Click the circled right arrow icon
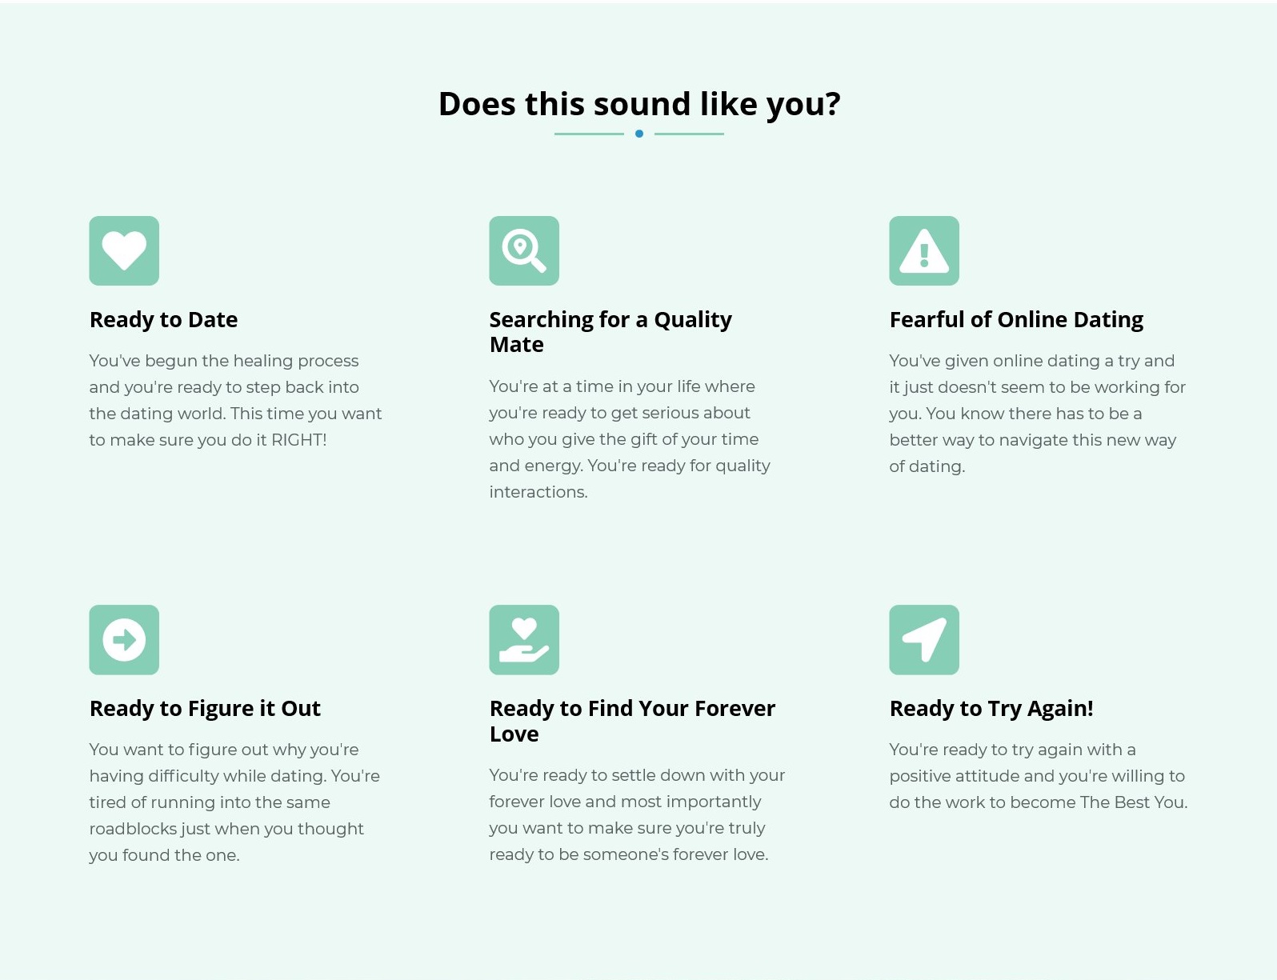 tap(124, 640)
